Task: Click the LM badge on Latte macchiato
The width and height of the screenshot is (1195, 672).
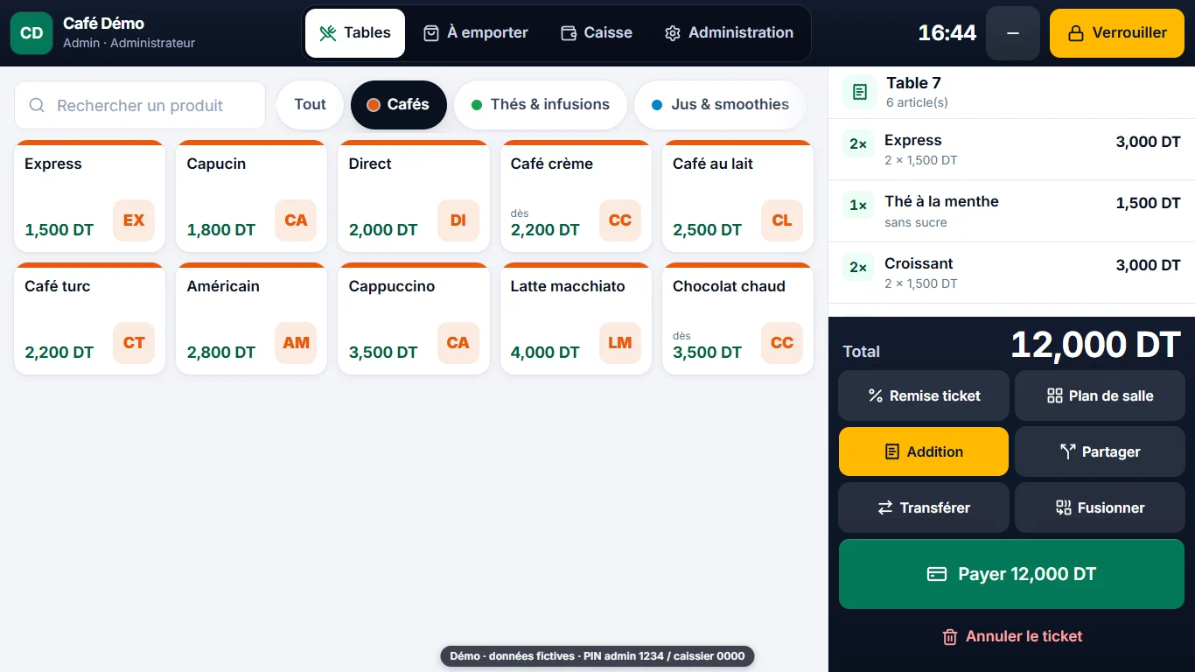Action: pos(620,343)
